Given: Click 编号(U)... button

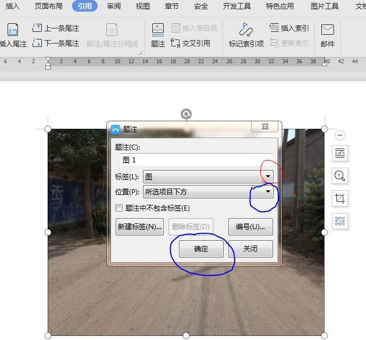Looking at the screenshot, I should 250,227.
